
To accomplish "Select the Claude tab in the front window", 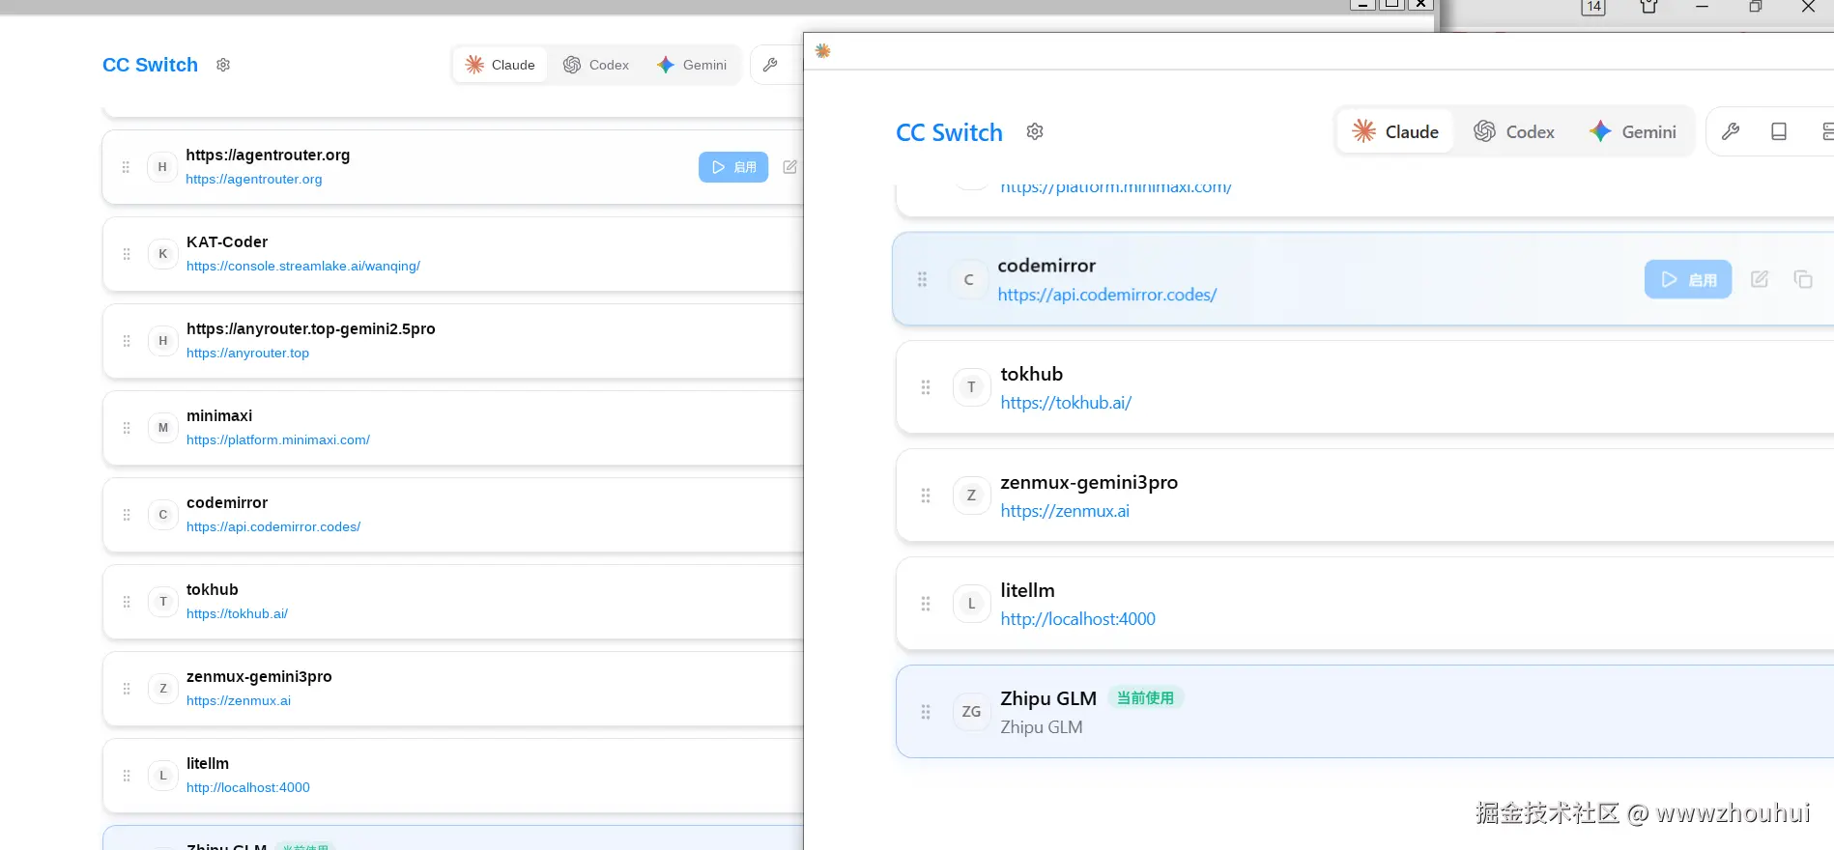I will [x=1396, y=131].
